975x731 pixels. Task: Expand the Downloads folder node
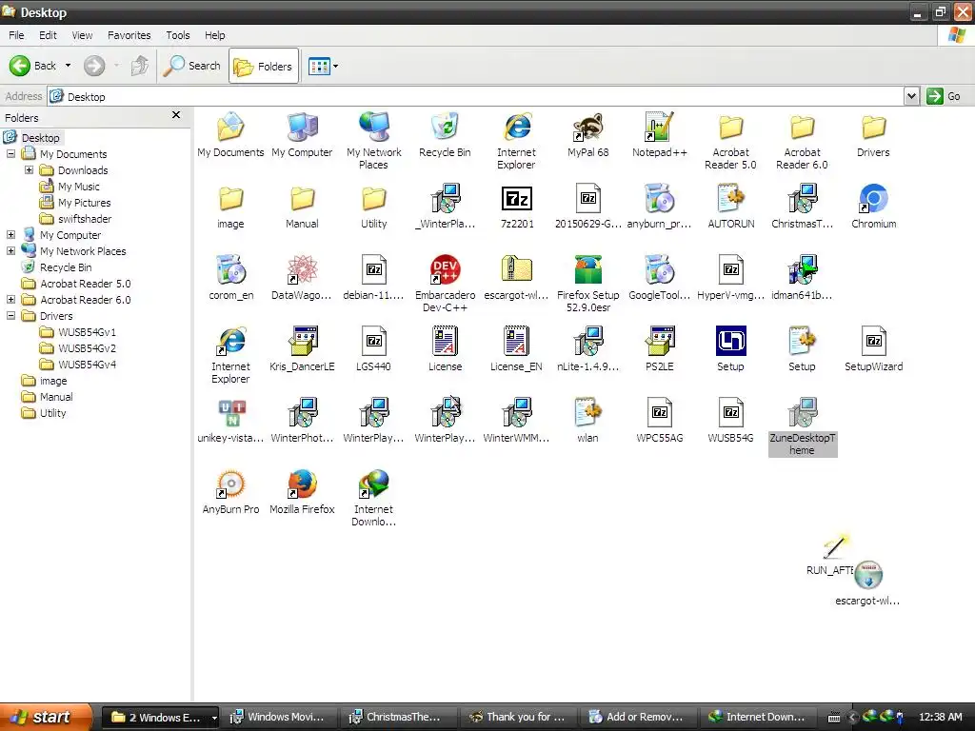tap(29, 169)
